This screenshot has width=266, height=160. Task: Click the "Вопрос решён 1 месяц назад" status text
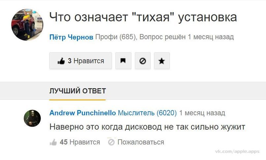coord(187,37)
